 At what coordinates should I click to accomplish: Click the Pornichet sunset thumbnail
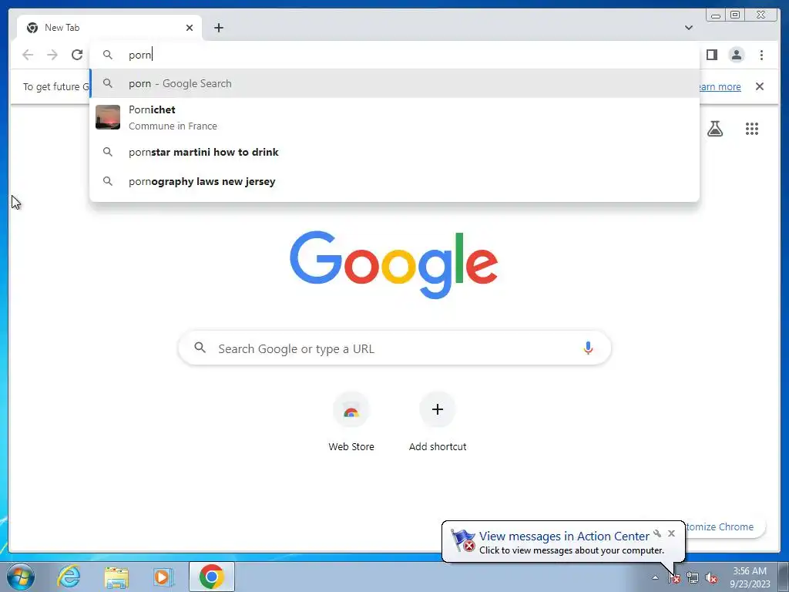click(x=108, y=117)
